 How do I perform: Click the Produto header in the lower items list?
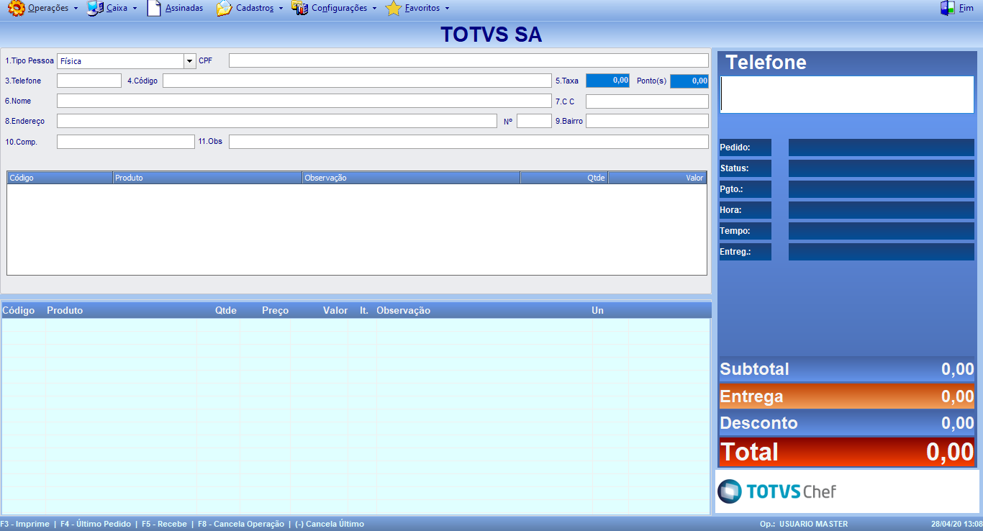(x=65, y=310)
